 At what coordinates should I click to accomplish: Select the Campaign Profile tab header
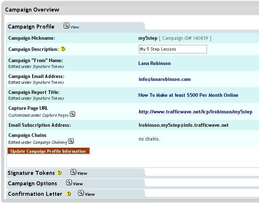click(x=31, y=27)
